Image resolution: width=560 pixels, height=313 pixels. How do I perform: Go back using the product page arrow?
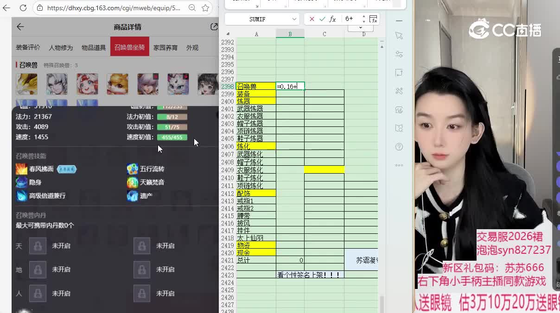point(20,27)
